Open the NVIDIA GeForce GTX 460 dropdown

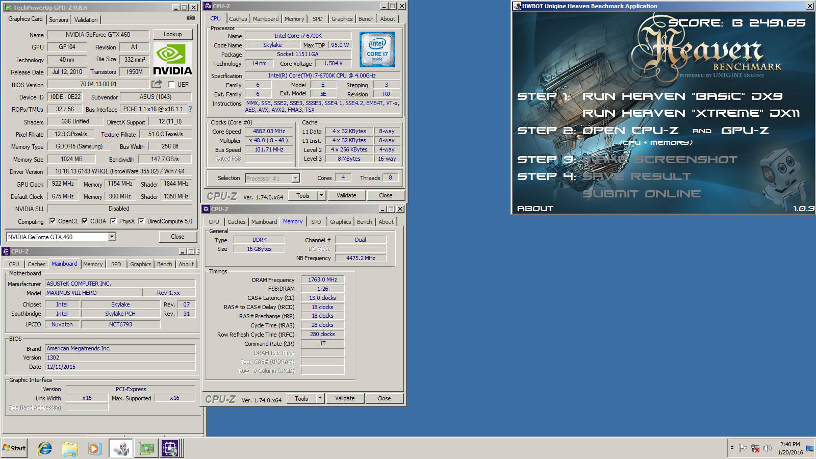pyautogui.click(x=112, y=237)
